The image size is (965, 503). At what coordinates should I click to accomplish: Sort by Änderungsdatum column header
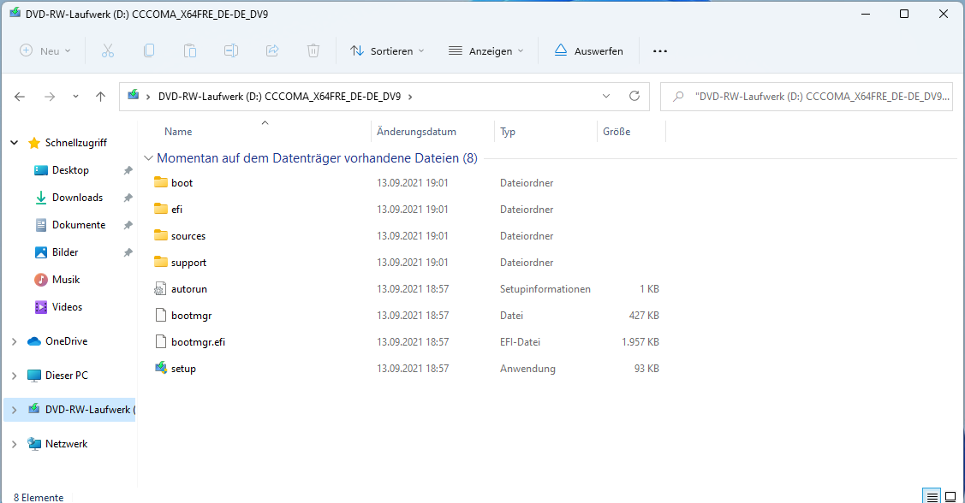(417, 132)
